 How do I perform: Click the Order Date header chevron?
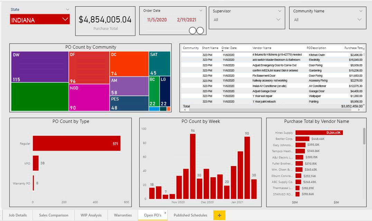click(x=201, y=11)
